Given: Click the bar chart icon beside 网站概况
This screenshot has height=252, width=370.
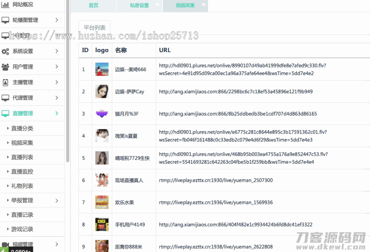Looking at the screenshot, I should tap(5, 5).
